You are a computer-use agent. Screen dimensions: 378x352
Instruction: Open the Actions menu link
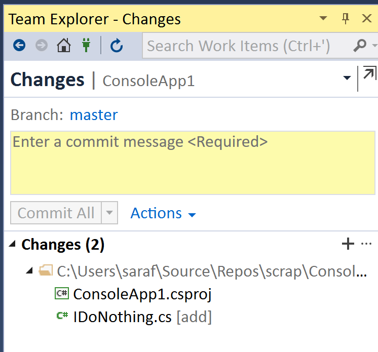point(163,213)
